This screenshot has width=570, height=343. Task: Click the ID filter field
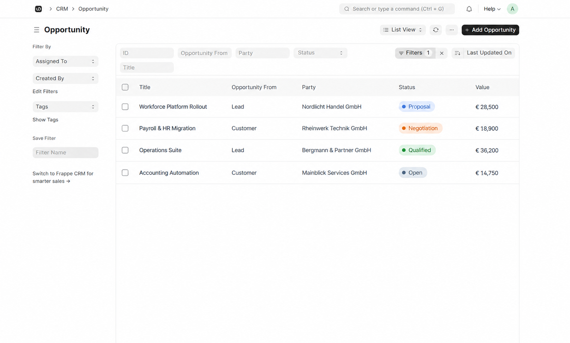147,53
